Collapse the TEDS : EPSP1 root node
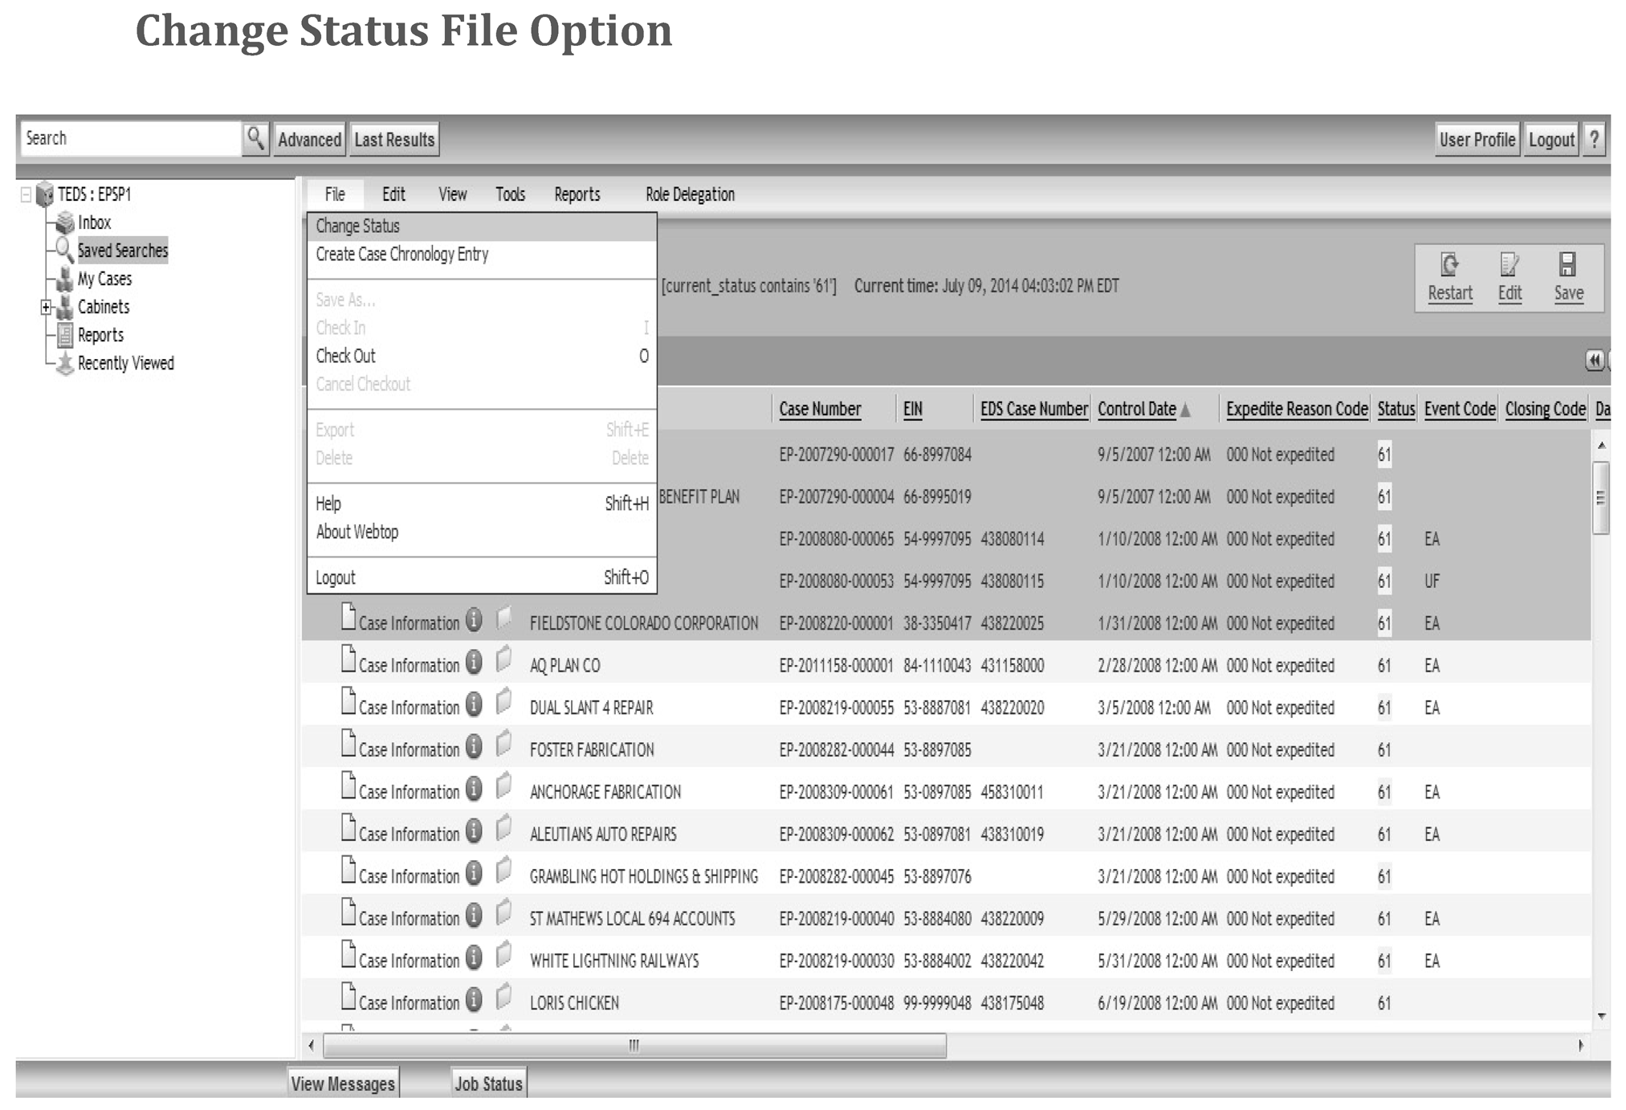 coord(26,194)
